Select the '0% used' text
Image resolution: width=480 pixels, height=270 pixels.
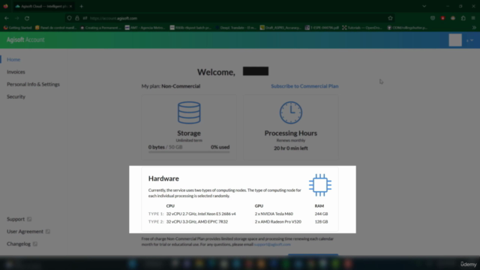tap(220, 147)
